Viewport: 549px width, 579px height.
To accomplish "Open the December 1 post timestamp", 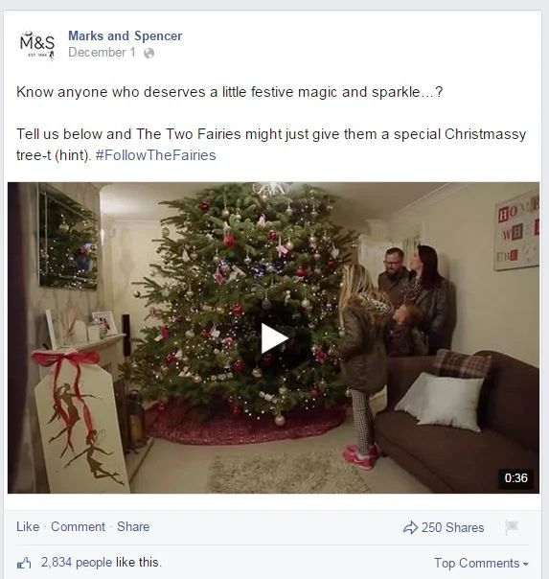I will click(102, 53).
